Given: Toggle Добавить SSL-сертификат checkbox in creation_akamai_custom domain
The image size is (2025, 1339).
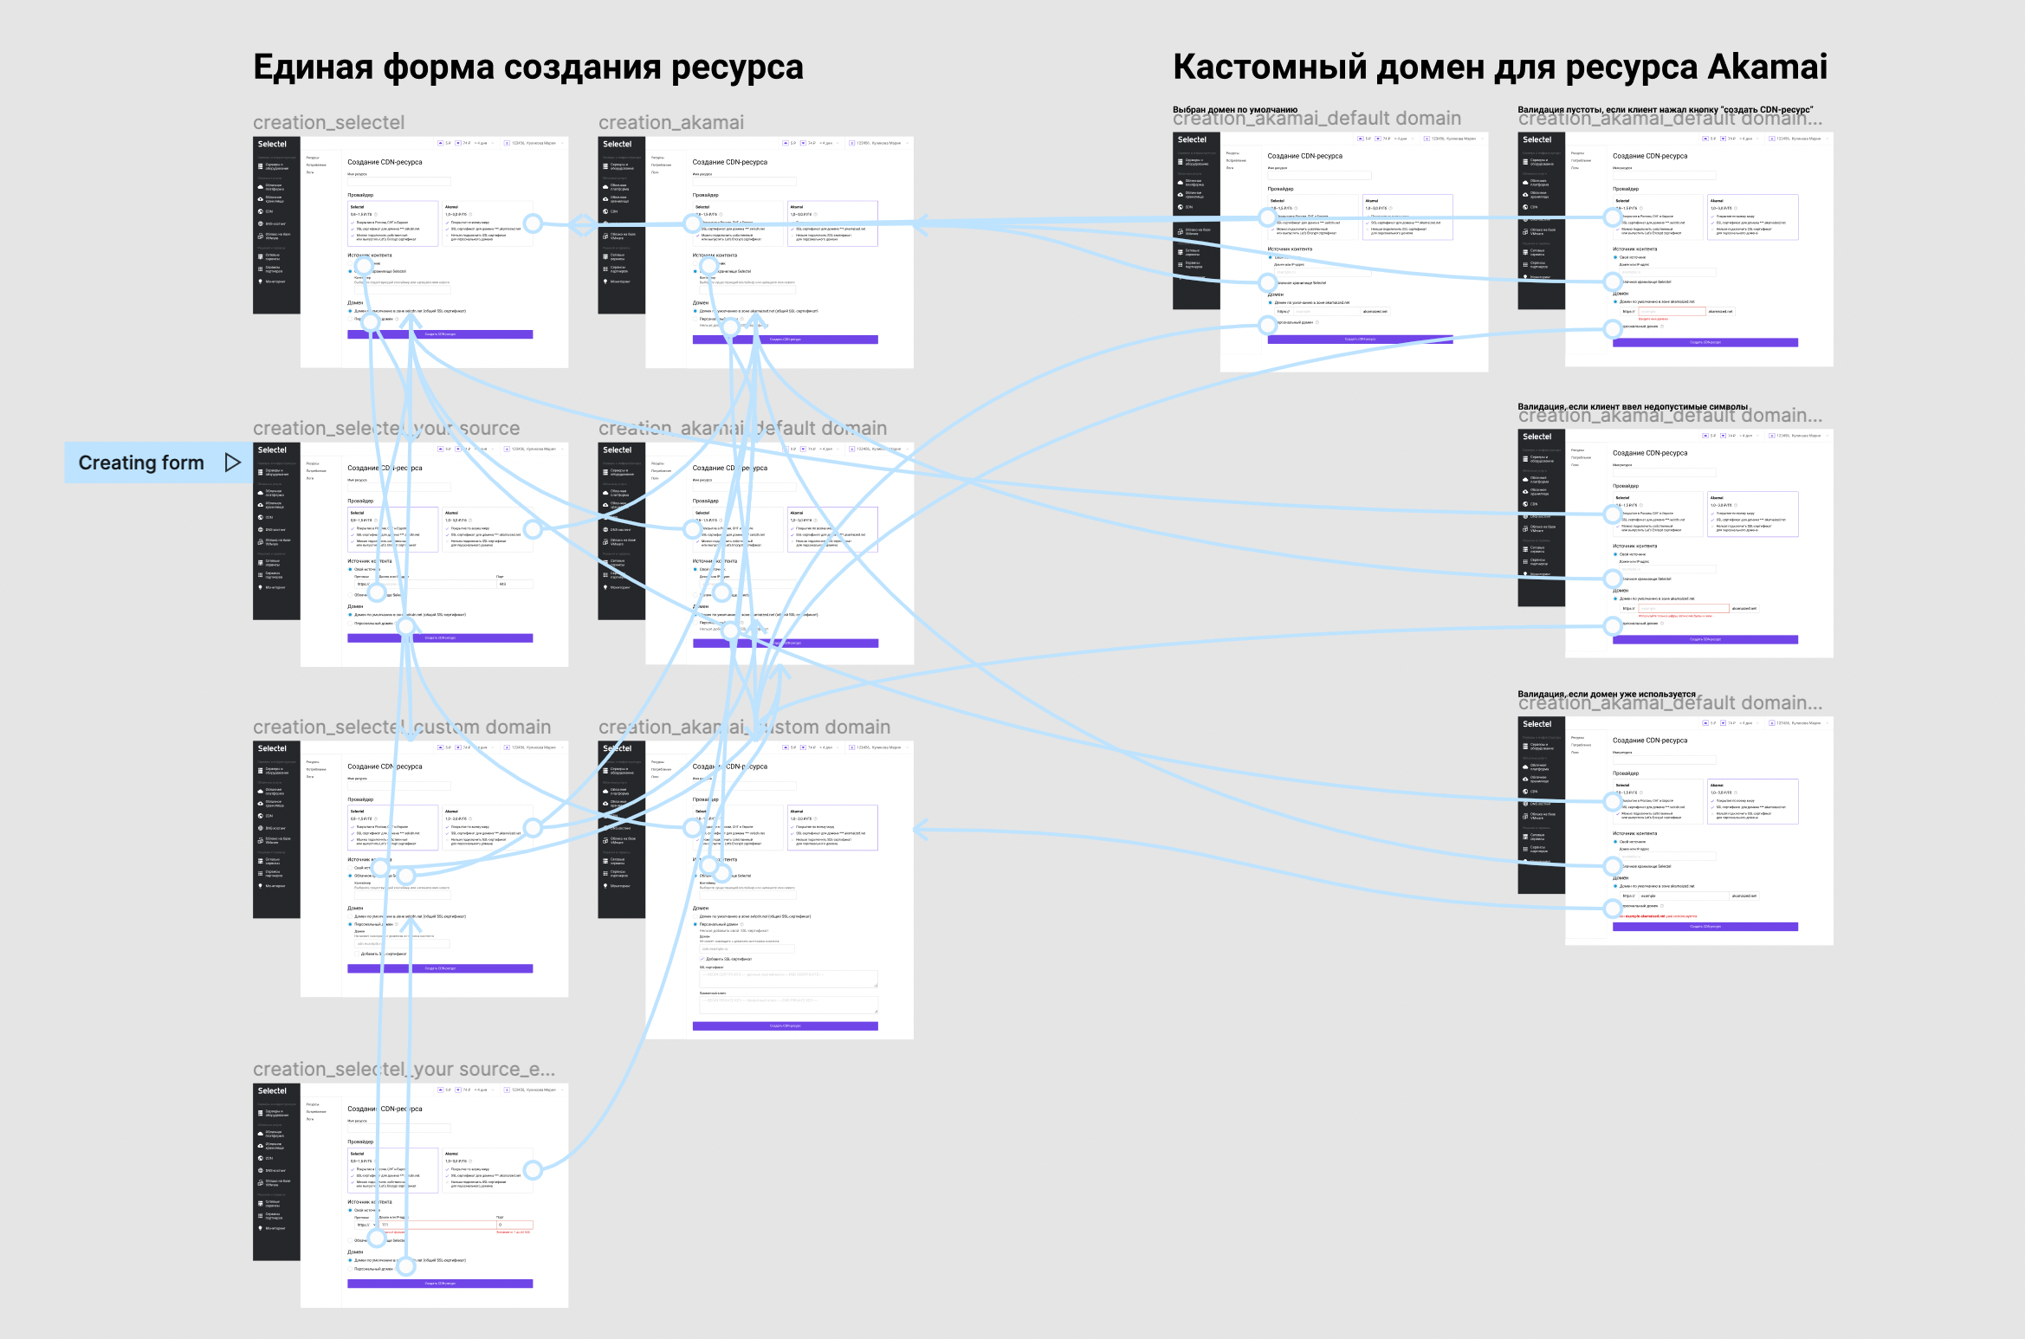Looking at the screenshot, I should [x=702, y=959].
